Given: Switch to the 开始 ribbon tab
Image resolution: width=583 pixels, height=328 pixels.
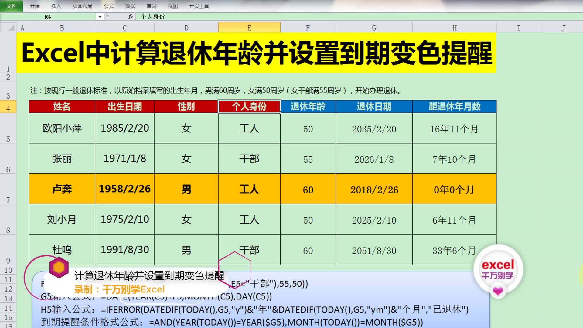Looking at the screenshot, I should (x=35, y=6).
